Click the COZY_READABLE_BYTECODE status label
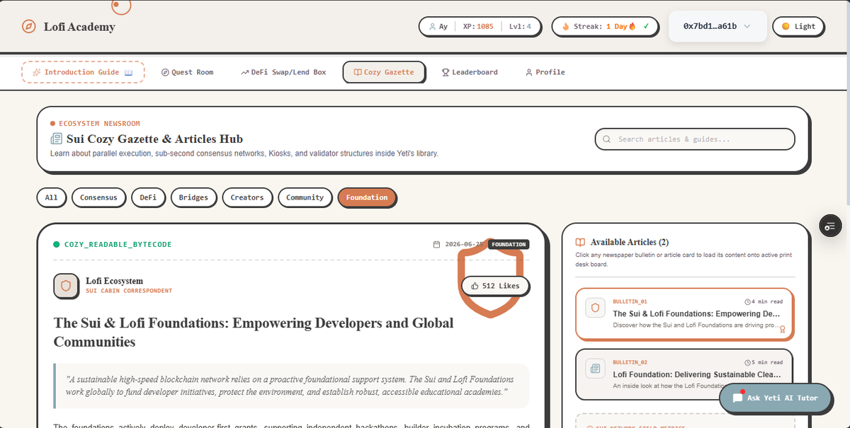The height and width of the screenshot is (428, 850). (118, 245)
